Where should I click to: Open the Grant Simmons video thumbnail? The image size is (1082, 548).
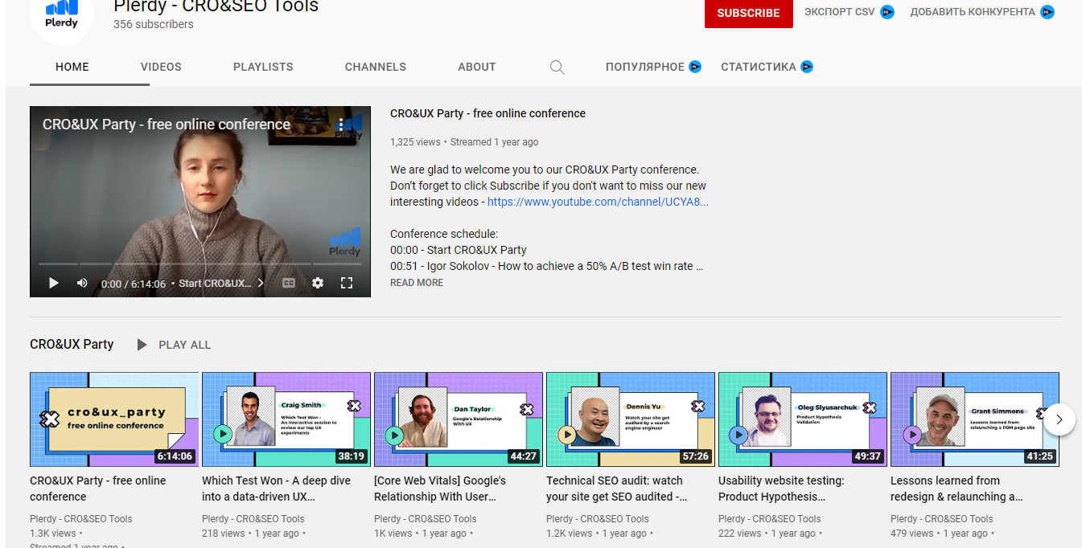tap(975, 419)
